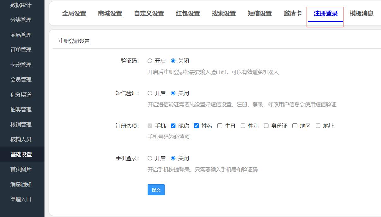The width and height of the screenshot is (381, 217).
Task: Turn on 短信验证 with 开启
Action: (150, 93)
